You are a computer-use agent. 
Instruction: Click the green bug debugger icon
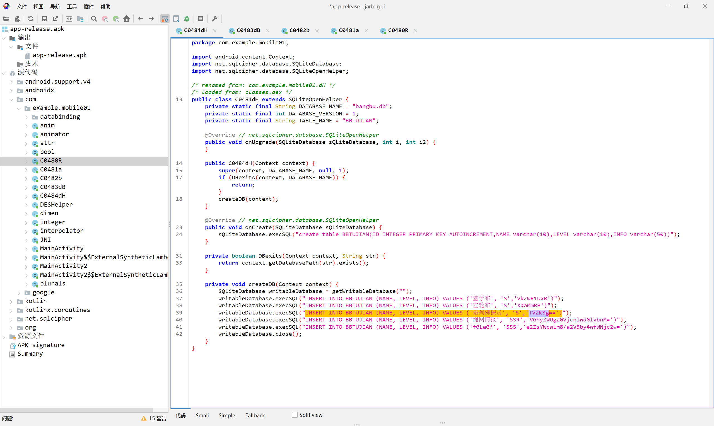[187, 19]
